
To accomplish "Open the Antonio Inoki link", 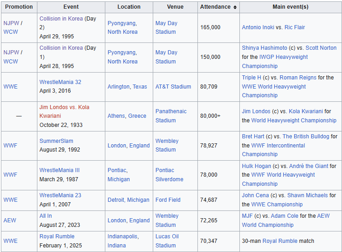I will click(258, 27).
